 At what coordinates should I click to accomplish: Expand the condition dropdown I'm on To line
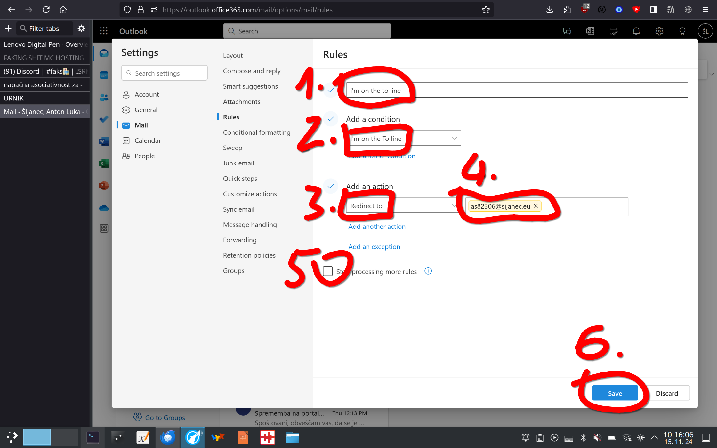(x=454, y=138)
